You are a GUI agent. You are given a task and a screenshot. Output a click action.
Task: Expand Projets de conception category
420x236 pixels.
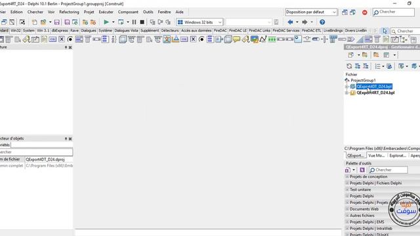pyautogui.click(x=347, y=176)
